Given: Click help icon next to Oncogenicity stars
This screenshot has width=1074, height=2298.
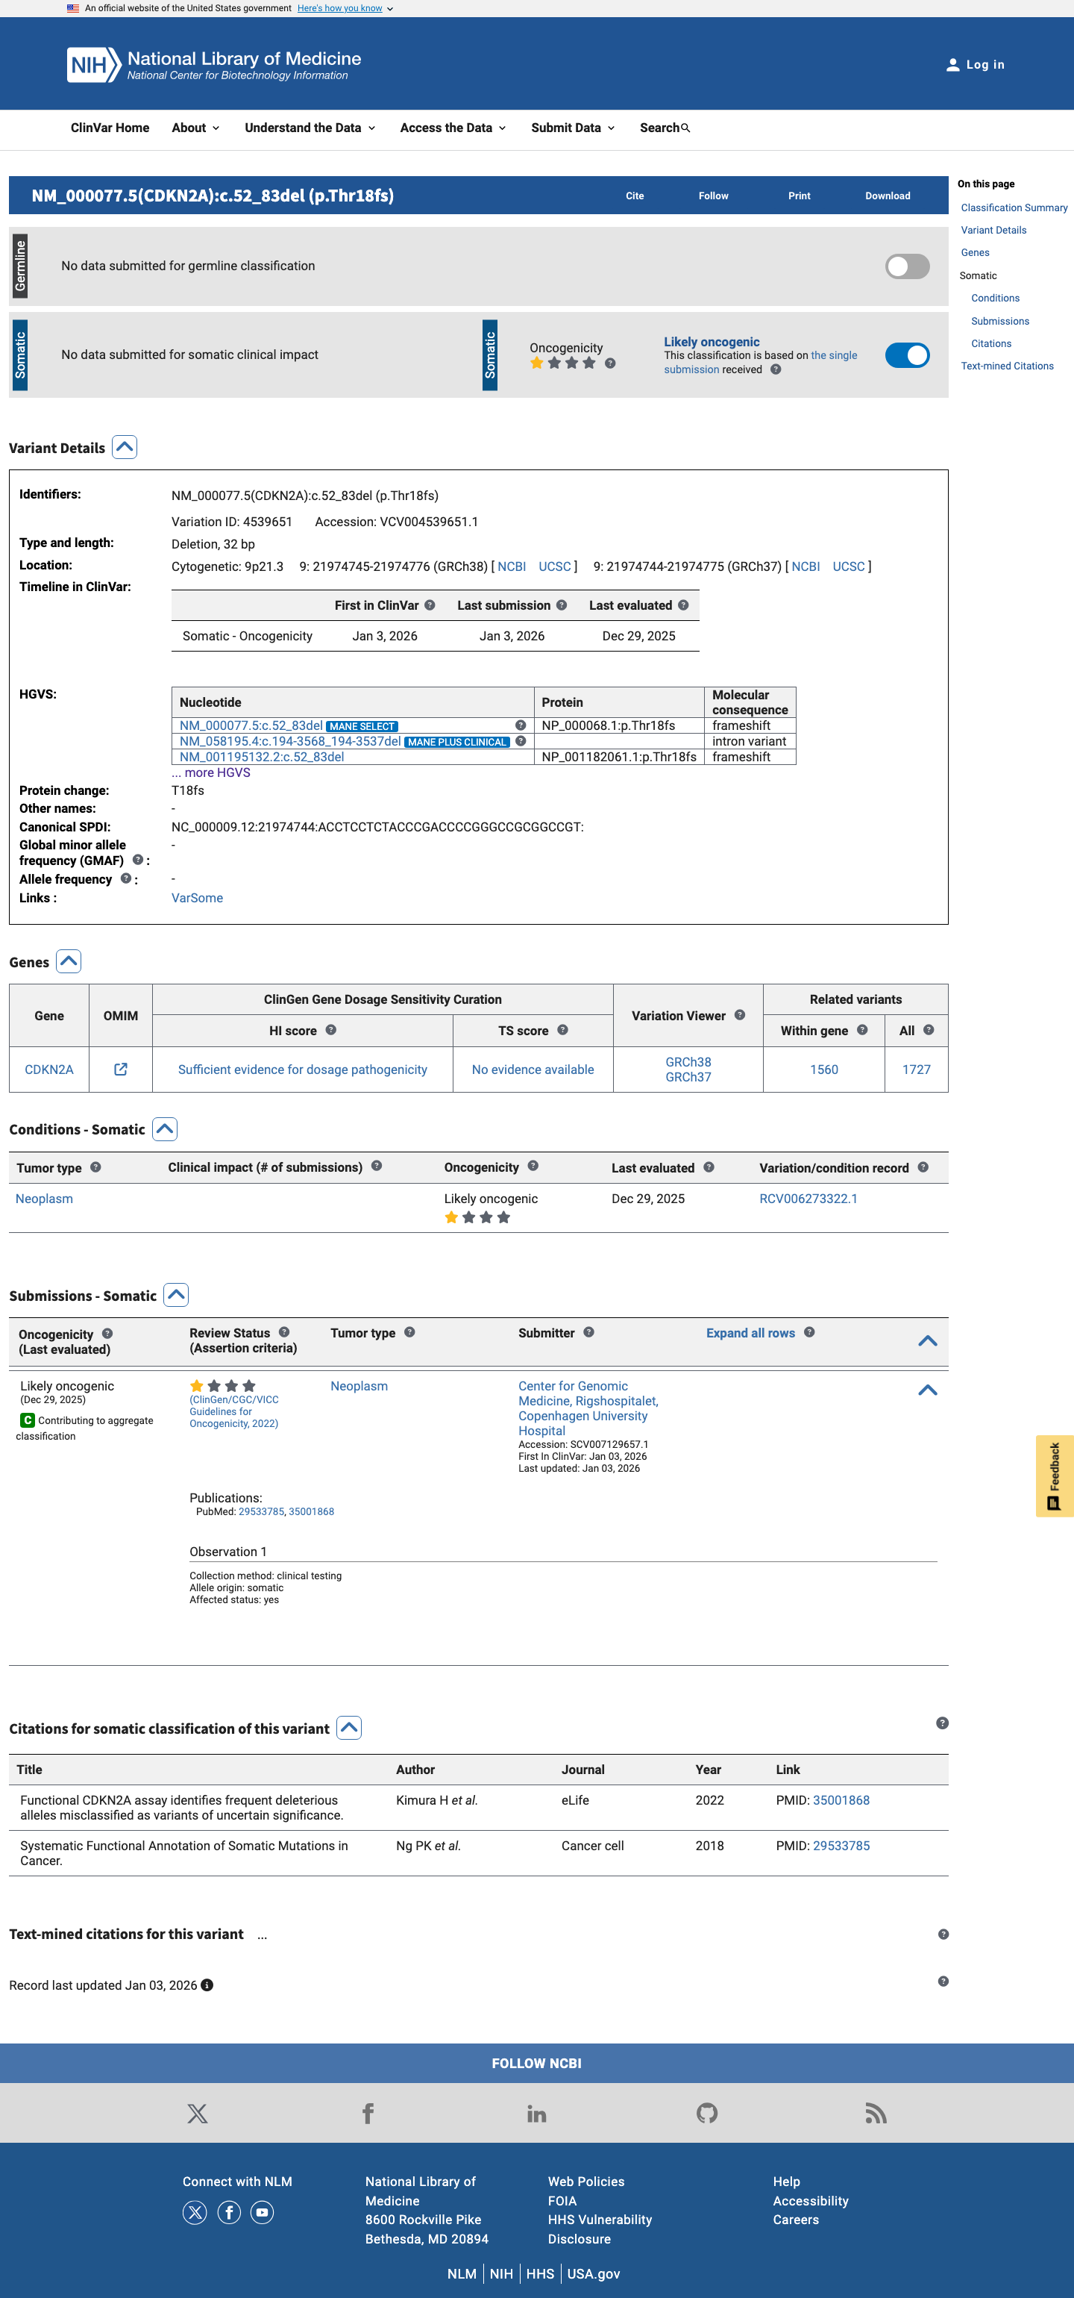Looking at the screenshot, I should 609,363.
